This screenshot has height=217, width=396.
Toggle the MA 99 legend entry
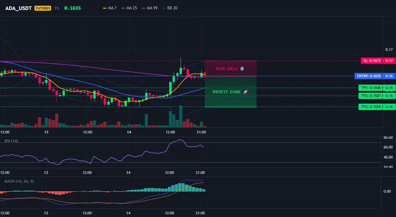coord(150,8)
